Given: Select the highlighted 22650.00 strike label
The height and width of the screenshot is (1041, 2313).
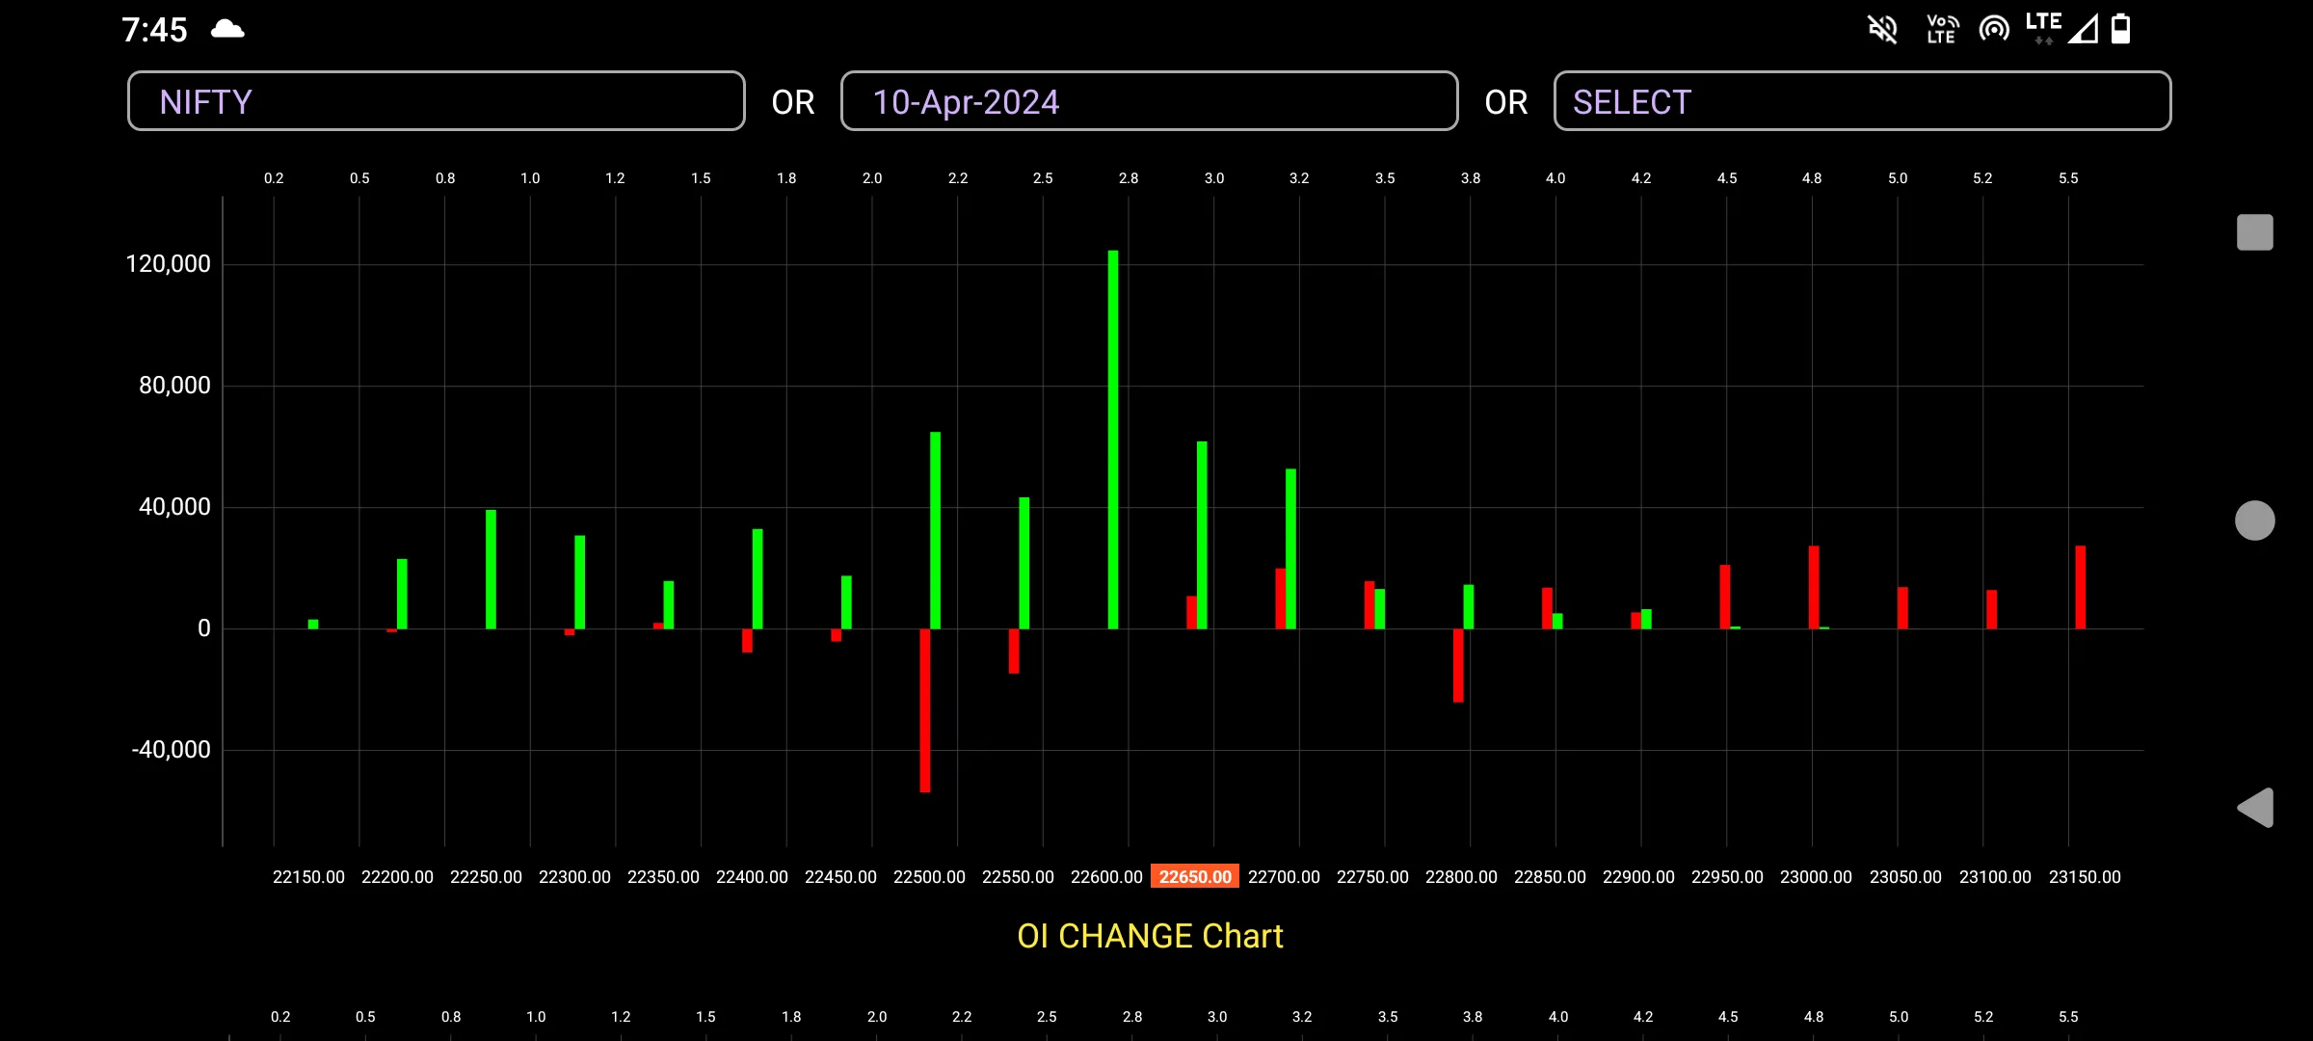Looking at the screenshot, I should tap(1195, 876).
